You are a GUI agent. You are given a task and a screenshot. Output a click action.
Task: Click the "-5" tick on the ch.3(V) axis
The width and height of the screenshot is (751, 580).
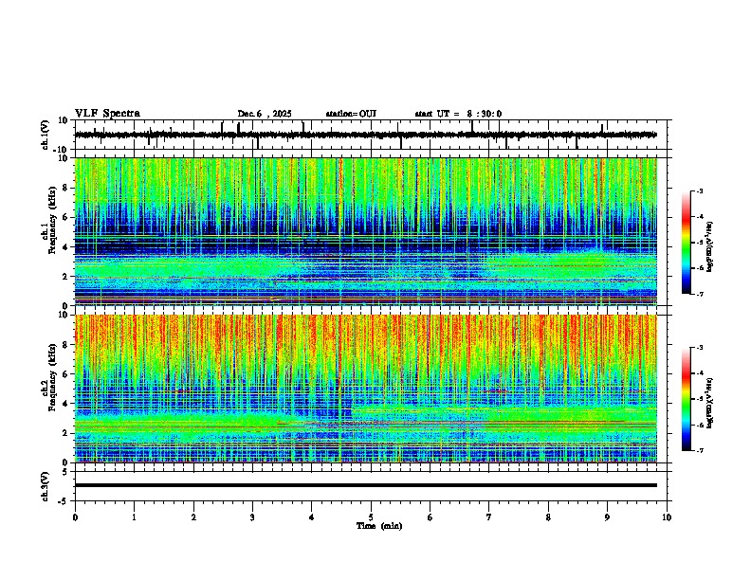64,501
